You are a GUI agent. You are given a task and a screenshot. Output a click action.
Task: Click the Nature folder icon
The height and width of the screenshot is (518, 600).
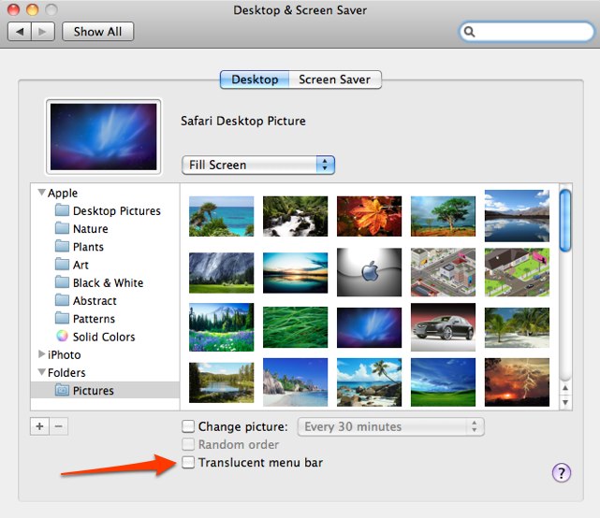click(x=62, y=228)
